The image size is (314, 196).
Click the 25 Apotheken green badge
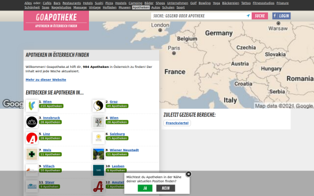[117, 138]
